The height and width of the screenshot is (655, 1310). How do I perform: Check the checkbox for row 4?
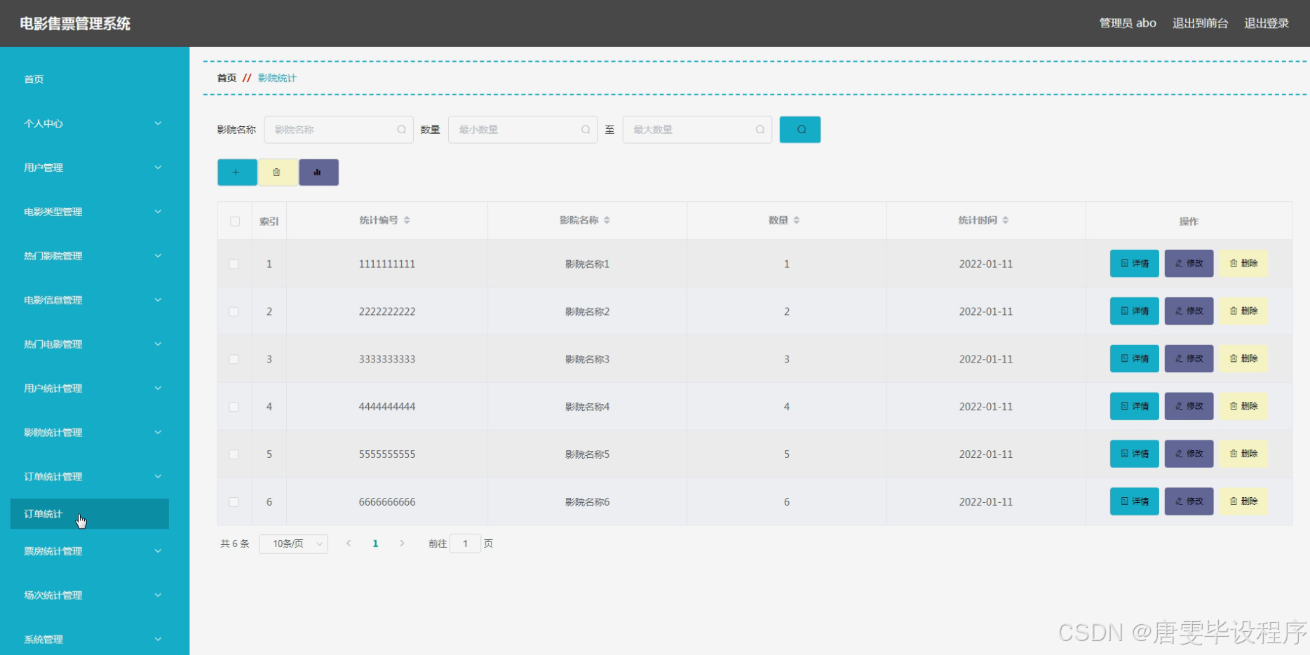point(234,407)
